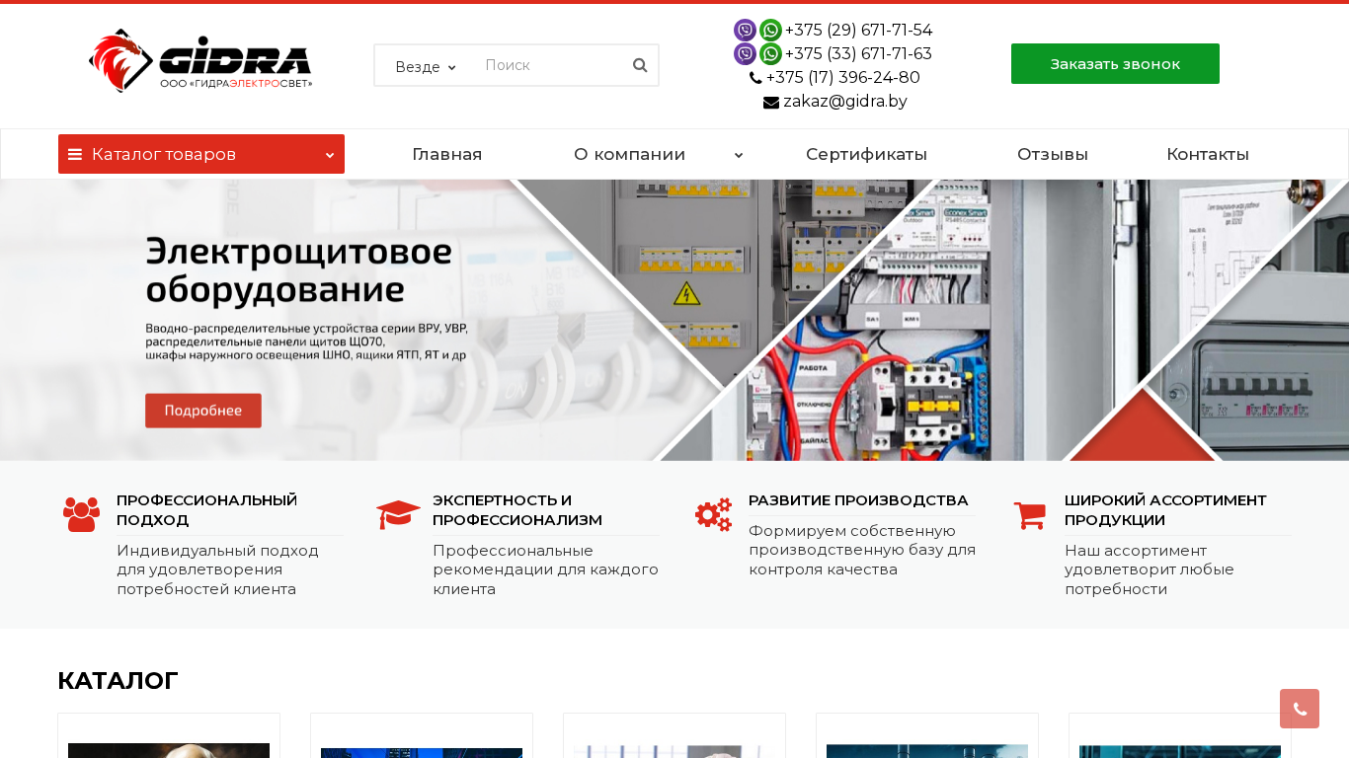The height and width of the screenshot is (758, 1349).
Task: Click text 'Индивидуальный подход для удовлетворения потребностей клиента'
Action: point(217,569)
